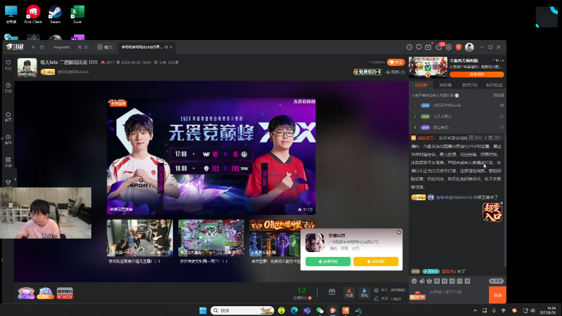Close the game advertisement popup
Image resolution: width=562 pixels, height=316 pixels.
click(x=398, y=232)
